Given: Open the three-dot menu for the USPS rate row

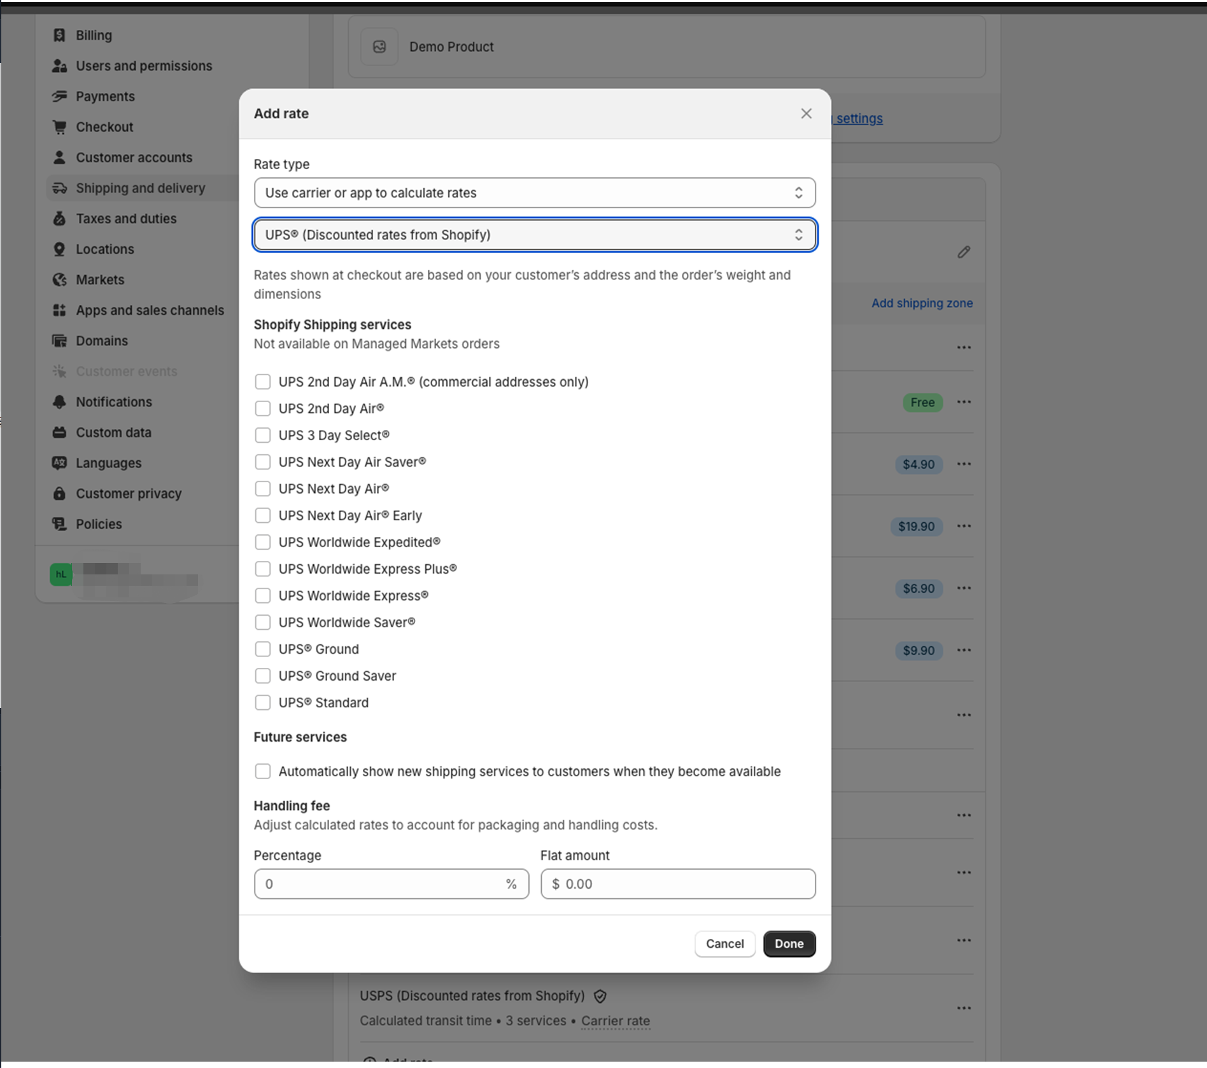Looking at the screenshot, I should pos(964,1008).
